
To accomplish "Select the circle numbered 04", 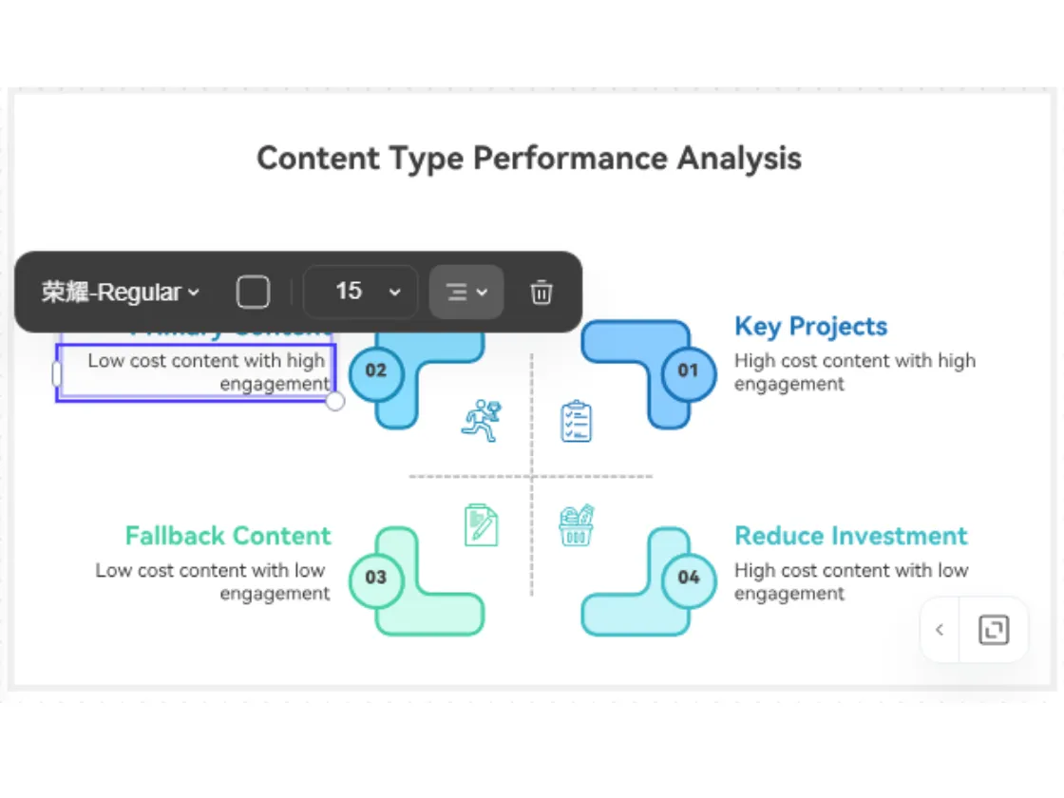I will pyautogui.click(x=689, y=578).
